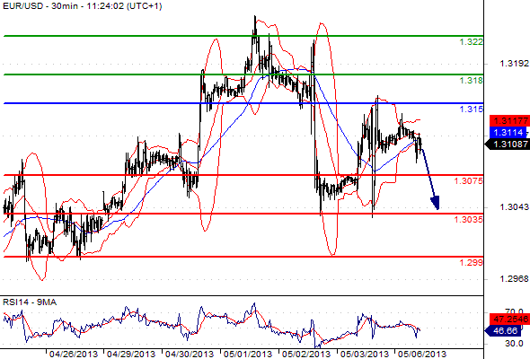The image size is (530, 359).
Task: Click the dark blue forecast arrow head
Action: coord(436,203)
